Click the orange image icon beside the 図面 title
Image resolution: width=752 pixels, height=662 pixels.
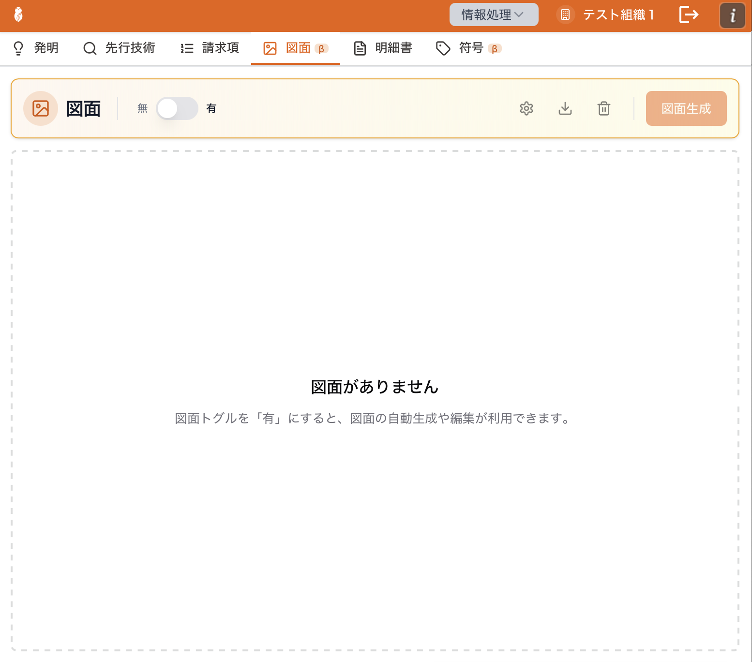point(41,108)
